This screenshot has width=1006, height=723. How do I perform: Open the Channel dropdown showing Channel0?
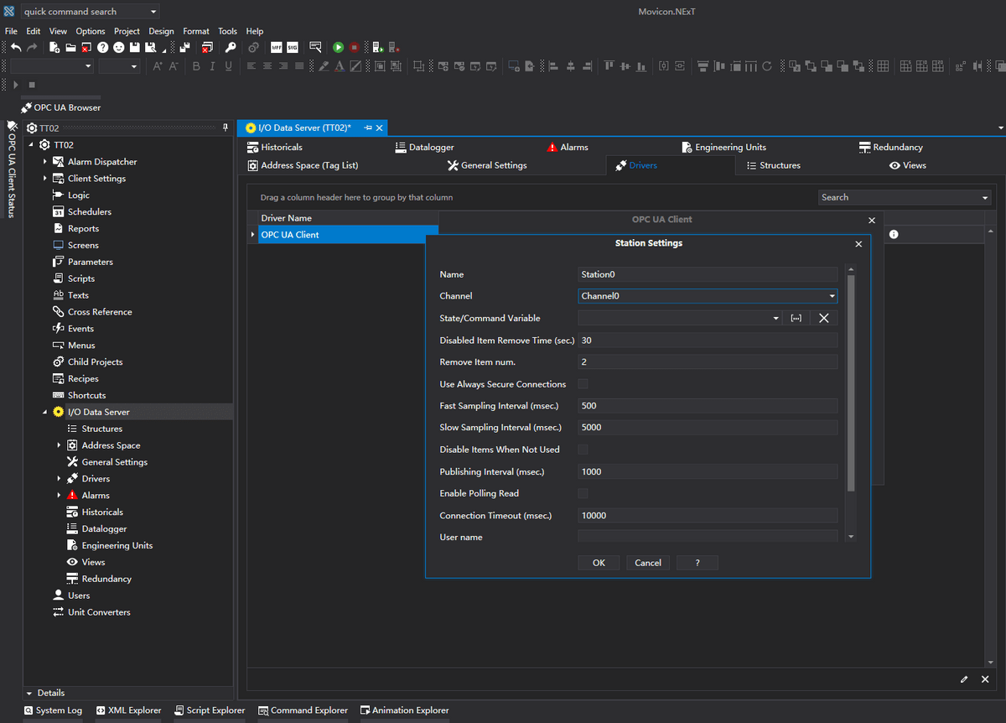point(832,296)
